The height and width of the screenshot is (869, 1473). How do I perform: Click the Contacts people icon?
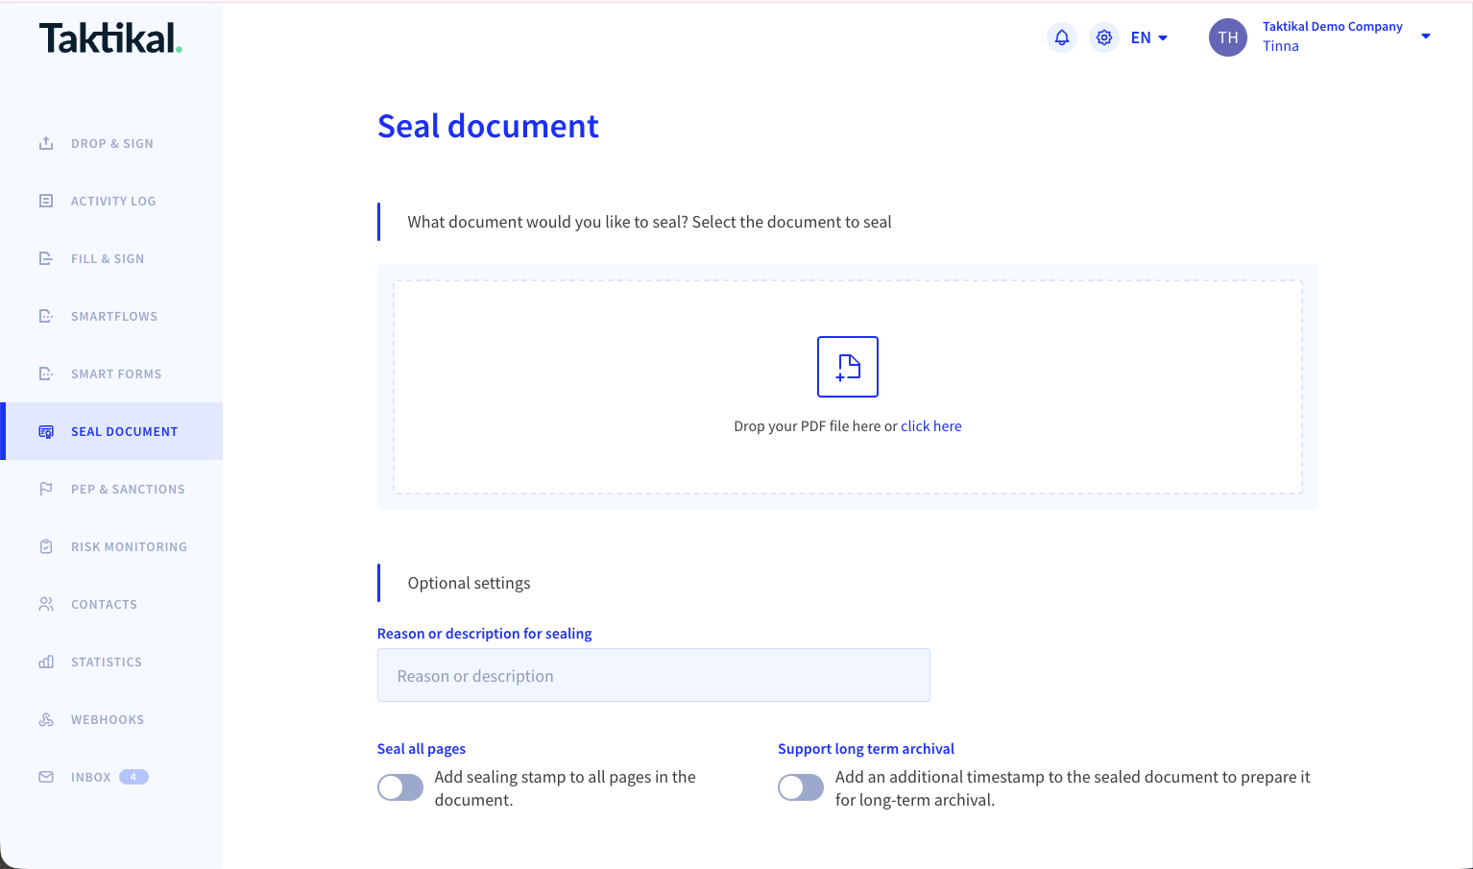[46, 604]
